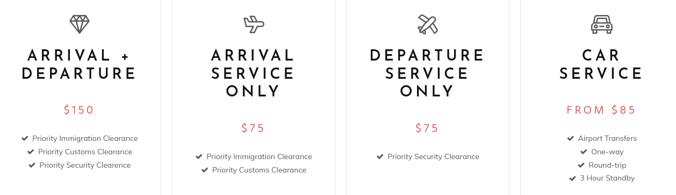The width and height of the screenshot is (676, 195).
Task: Click the landing airplane icon
Action: (254, 24)
